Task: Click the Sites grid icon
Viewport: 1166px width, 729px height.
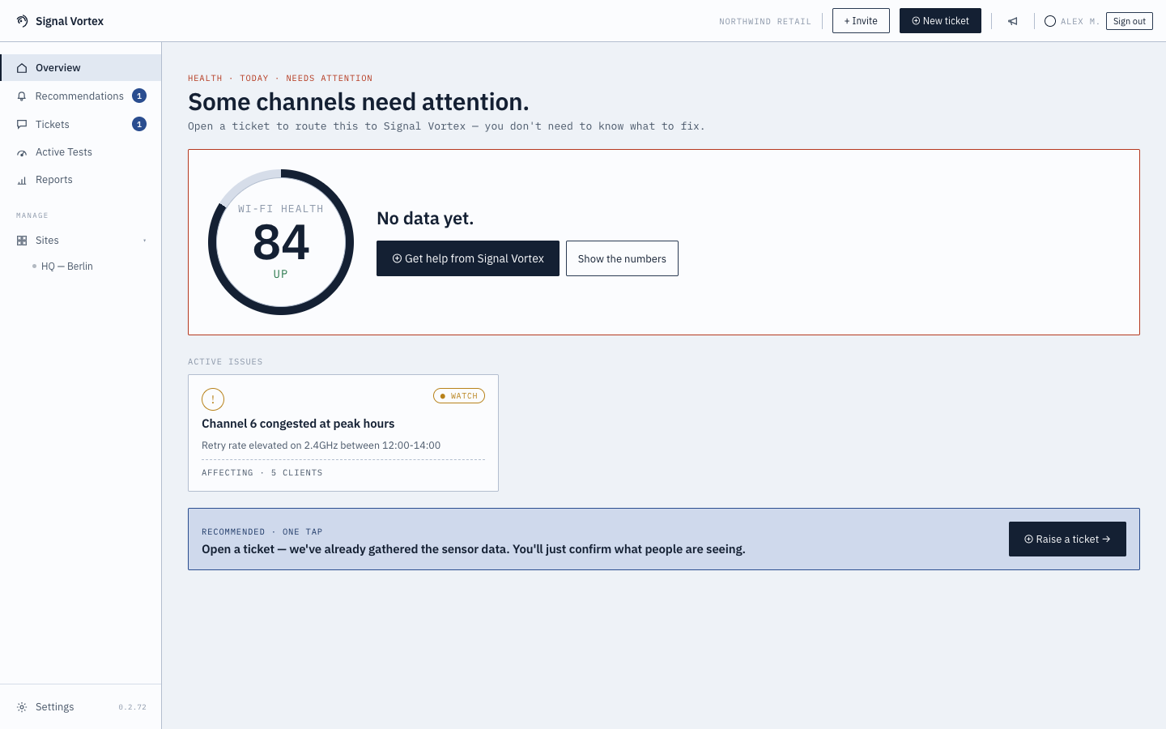Action: pos(22,241)
